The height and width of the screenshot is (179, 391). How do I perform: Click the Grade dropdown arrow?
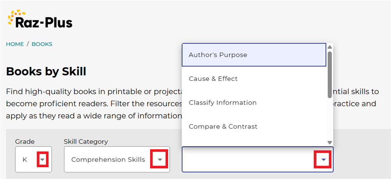(43, 159)
